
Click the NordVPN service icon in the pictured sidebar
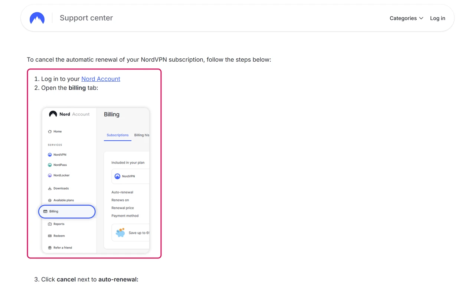tap(50, 154)
